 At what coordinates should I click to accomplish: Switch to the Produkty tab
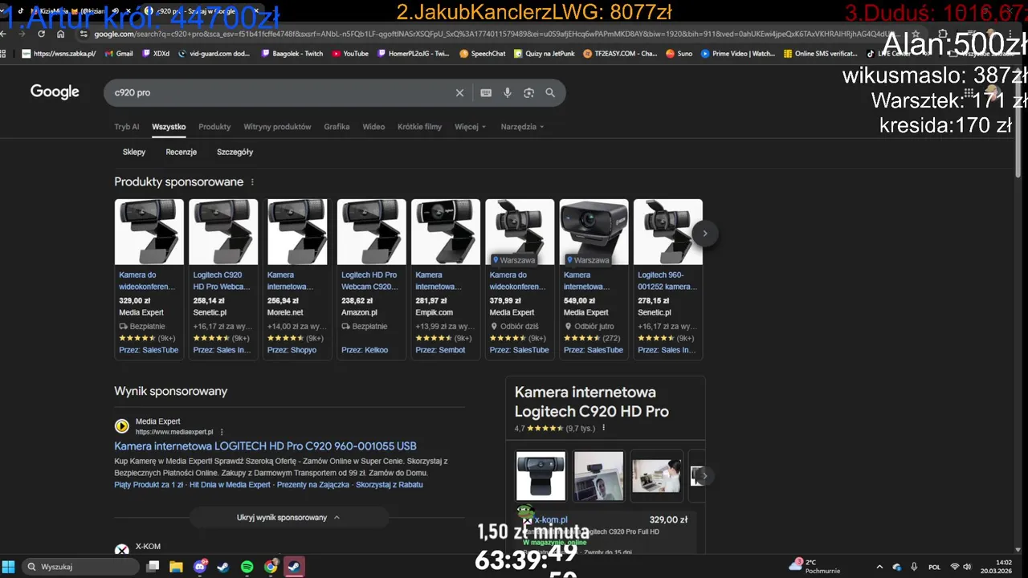pyautogui.click(x=214, y=127)
